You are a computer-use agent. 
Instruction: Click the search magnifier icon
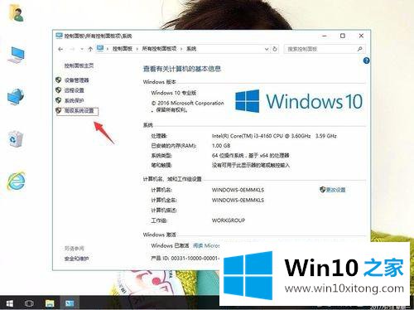[x=359, y=49]
